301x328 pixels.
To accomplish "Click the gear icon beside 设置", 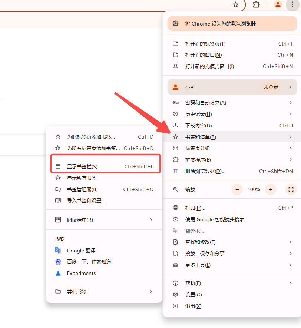I will 175,295.
